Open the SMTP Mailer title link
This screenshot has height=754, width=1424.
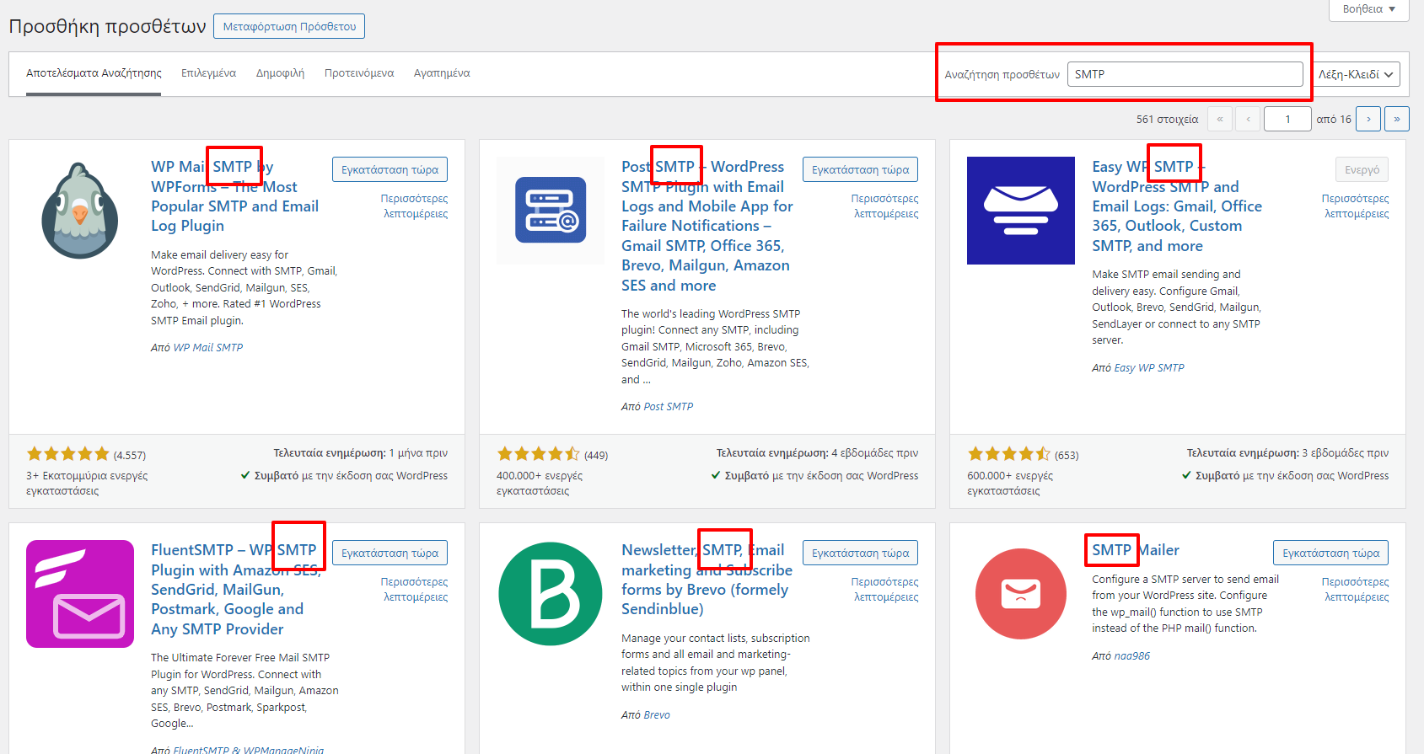[x=1136, y=550]
